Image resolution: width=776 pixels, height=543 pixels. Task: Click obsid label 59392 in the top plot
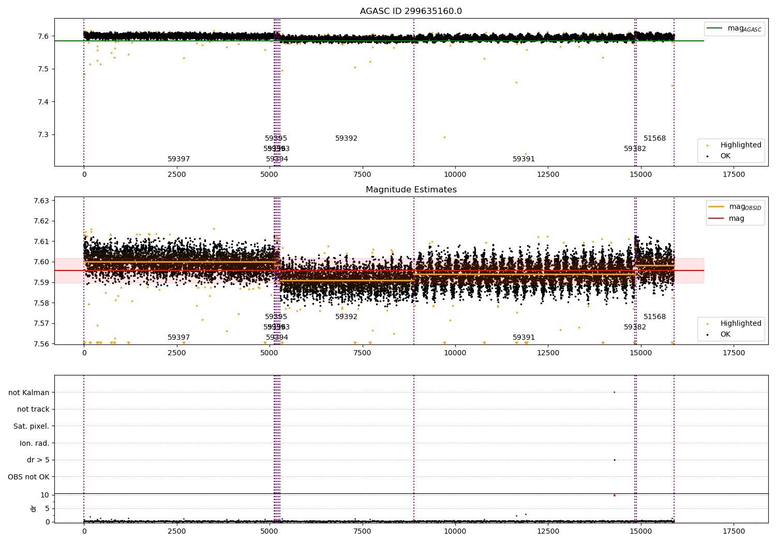(x=346, y=139)
